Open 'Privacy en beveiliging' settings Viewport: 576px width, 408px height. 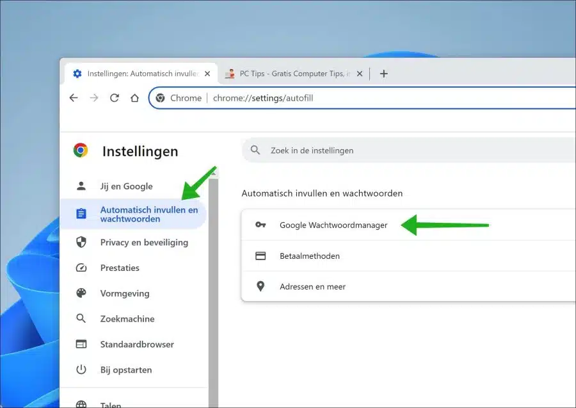133,242
